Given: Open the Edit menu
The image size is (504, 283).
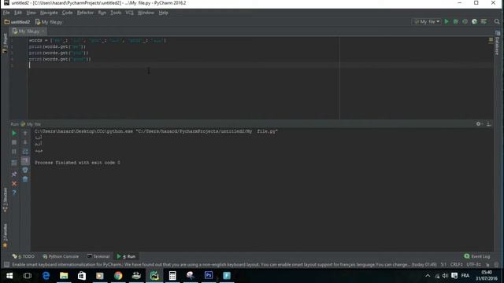Looking at the screenshot, I should 17,13.
